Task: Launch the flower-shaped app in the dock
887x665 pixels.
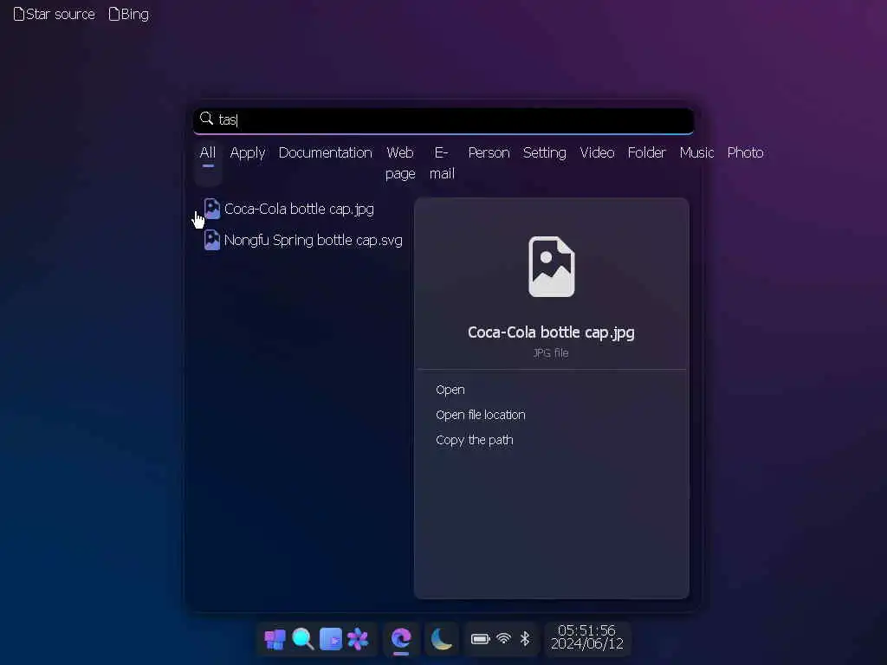Action: [358, 640]
